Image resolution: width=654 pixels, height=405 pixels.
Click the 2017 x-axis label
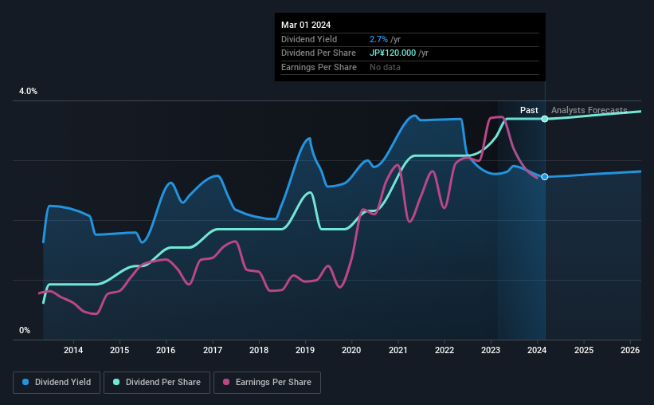click(x=213, y=350)
